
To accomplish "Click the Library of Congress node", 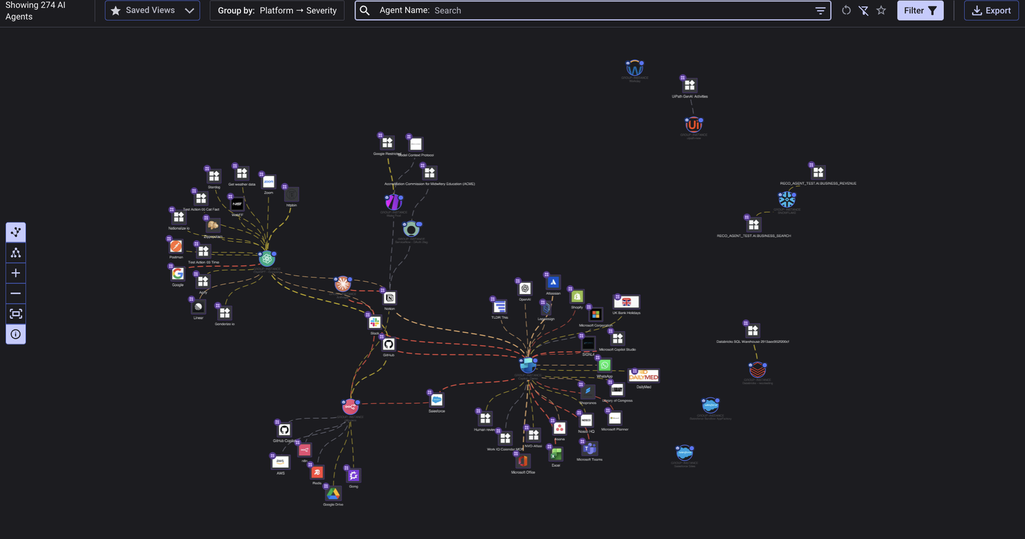I will click(617, 390).
